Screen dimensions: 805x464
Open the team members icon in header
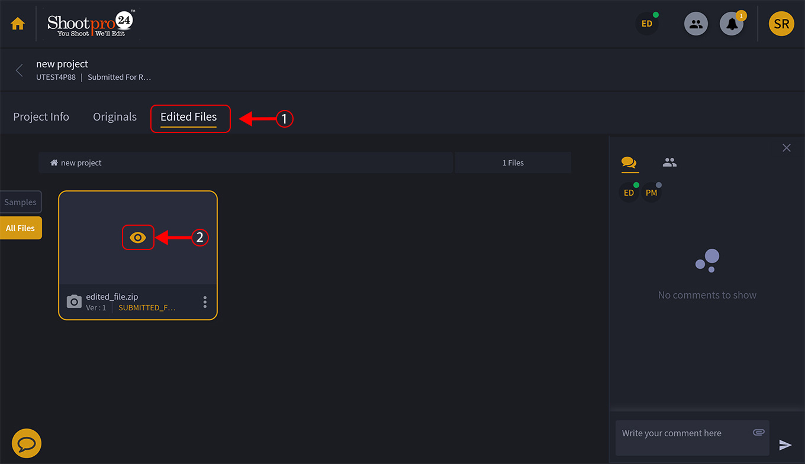coord(696,24)
